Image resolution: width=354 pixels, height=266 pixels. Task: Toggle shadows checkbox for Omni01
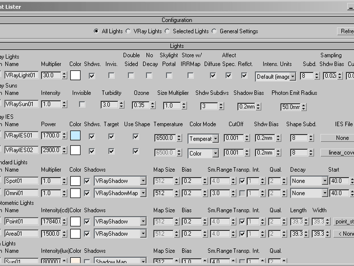tap(87, 193)
